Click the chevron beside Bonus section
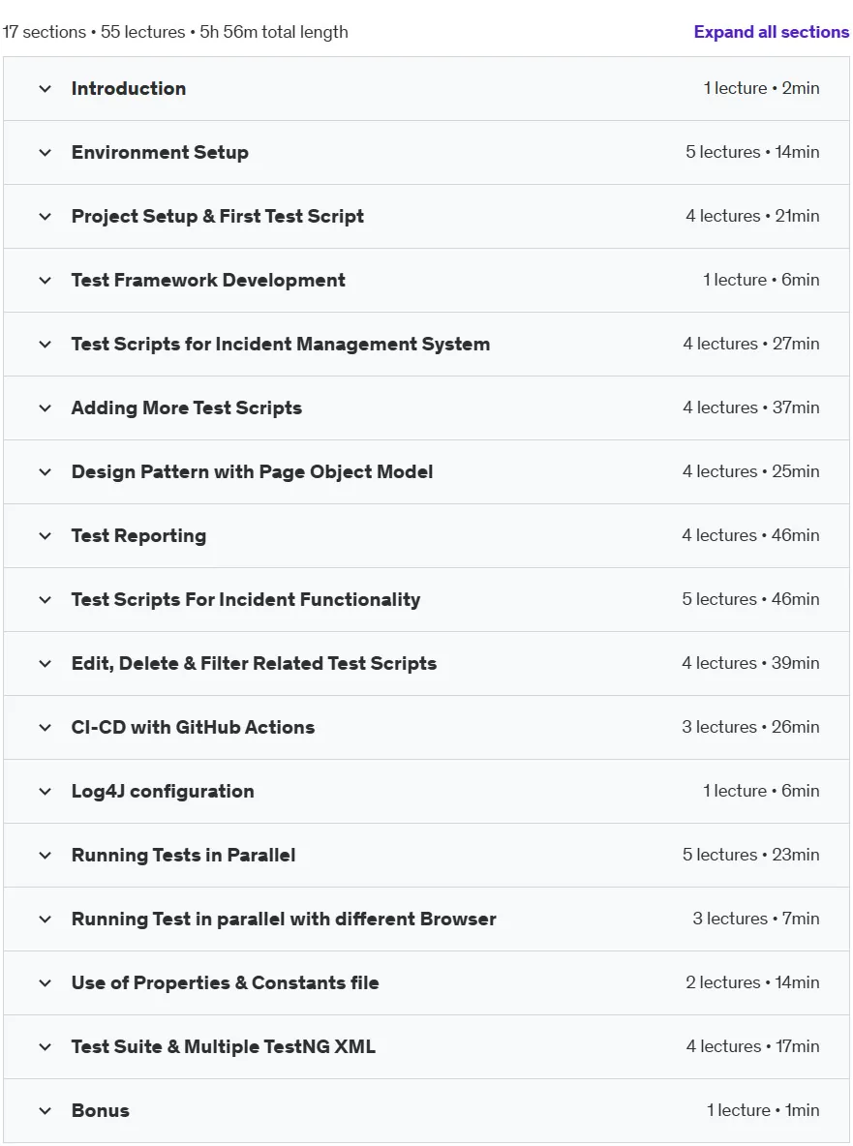 click(x=45, y=1111)
